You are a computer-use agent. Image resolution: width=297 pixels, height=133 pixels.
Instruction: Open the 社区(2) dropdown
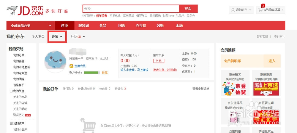(78, 37)
